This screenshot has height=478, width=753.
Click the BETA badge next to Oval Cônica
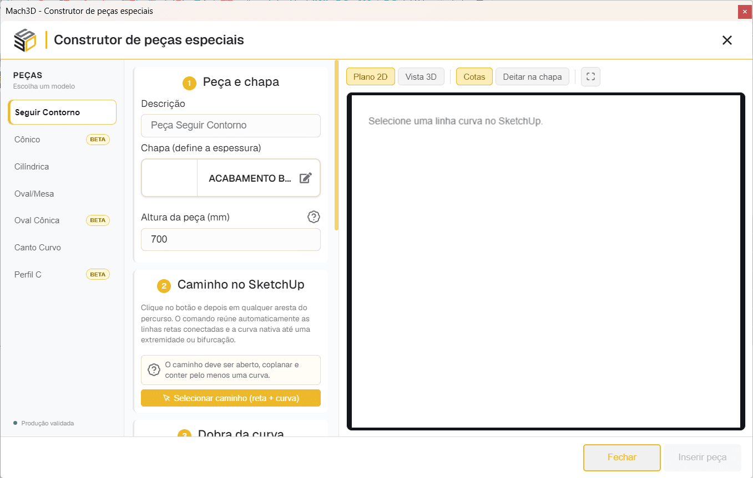click(x=98, y=220)
